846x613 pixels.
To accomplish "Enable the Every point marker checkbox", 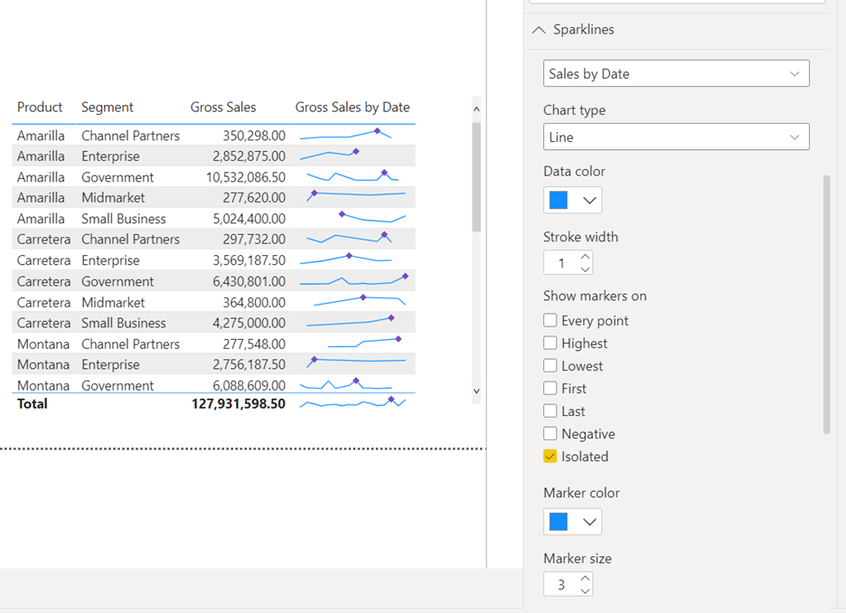I will point(550,321).
